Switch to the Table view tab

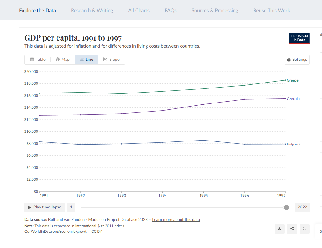37,60
